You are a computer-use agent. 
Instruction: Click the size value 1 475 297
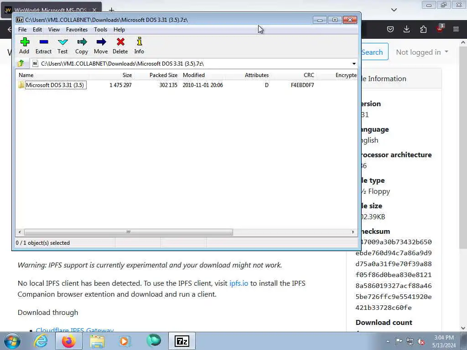(x=120, y=85)
